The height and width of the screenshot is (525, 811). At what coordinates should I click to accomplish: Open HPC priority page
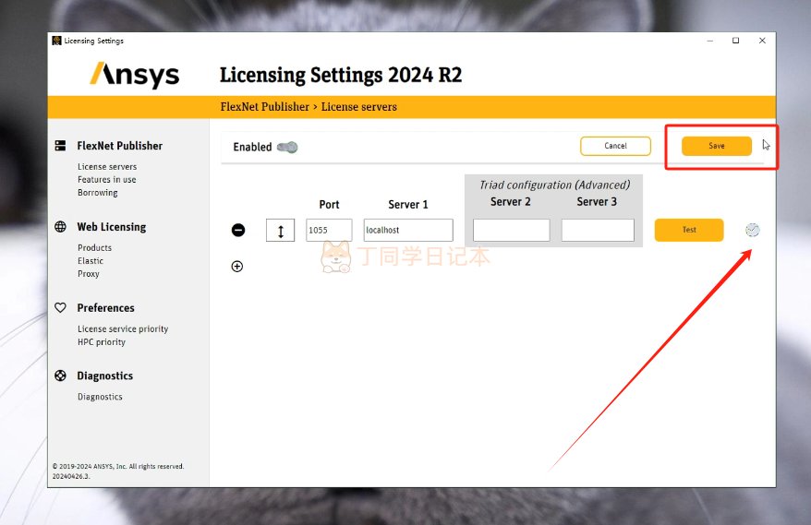pyautogui.click(x=102, y=342)
